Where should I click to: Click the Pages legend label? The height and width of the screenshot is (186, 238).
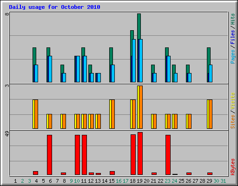click(232, 57)
